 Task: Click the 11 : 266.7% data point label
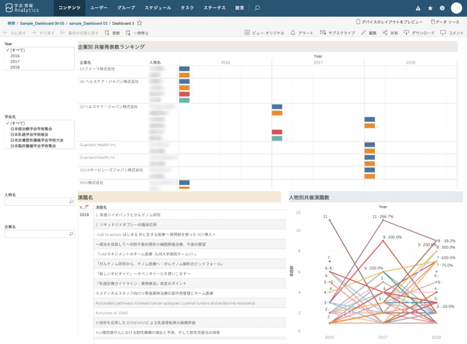(383, 217)
